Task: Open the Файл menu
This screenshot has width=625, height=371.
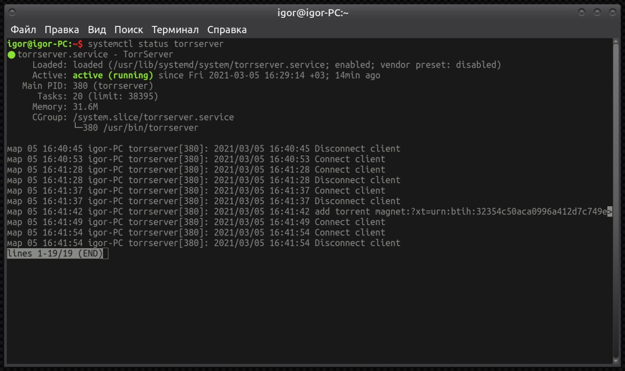Action: (x=23, y=30)
